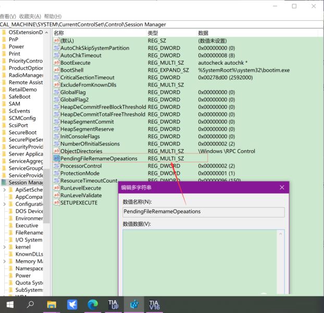The width and height of the screenshot is (324, 313).
Task: Select the AutoChkSkipSystemPartition value name
Action: tap(95, 48)
